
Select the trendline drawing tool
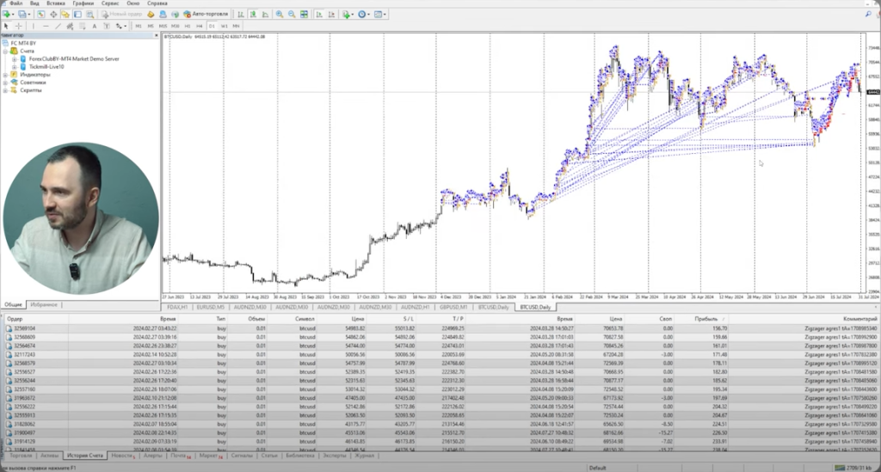57,27
